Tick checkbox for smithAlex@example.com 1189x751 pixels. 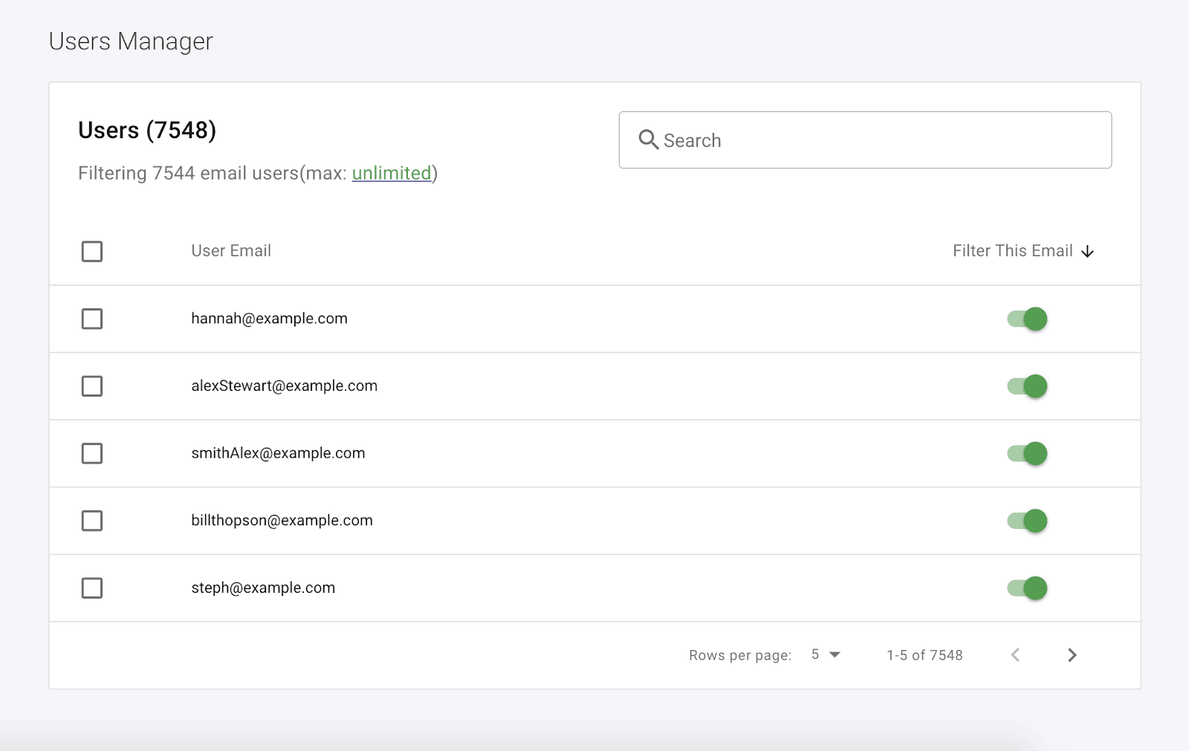[92, 453]
